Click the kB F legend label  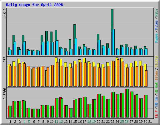(157, 114)
